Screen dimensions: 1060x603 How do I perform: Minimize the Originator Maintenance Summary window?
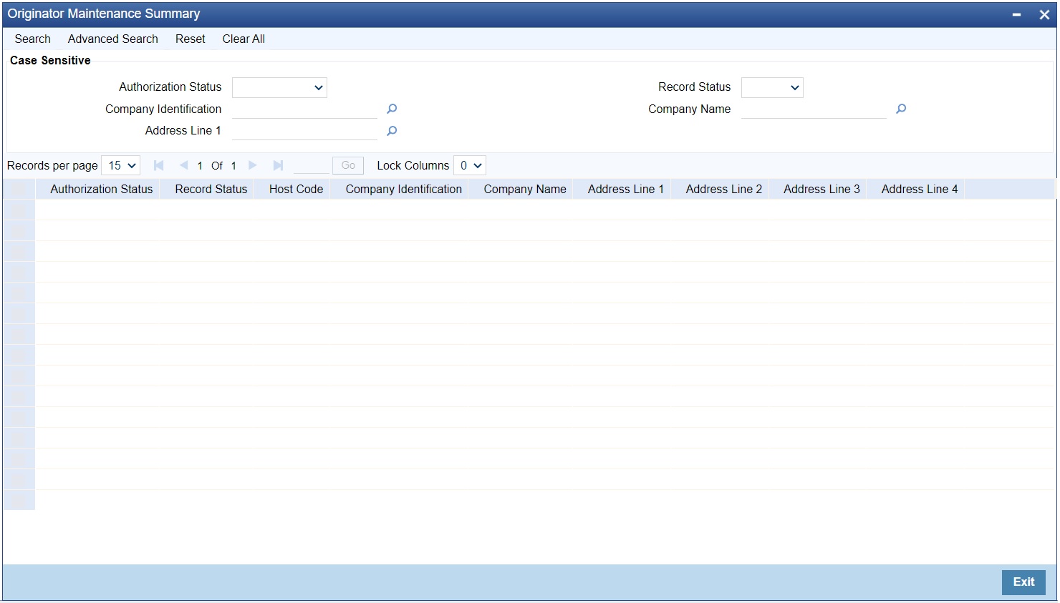pyautogui.click(x=1016, y=14)
